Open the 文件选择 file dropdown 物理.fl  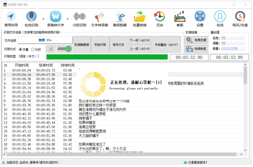point(45,40)
